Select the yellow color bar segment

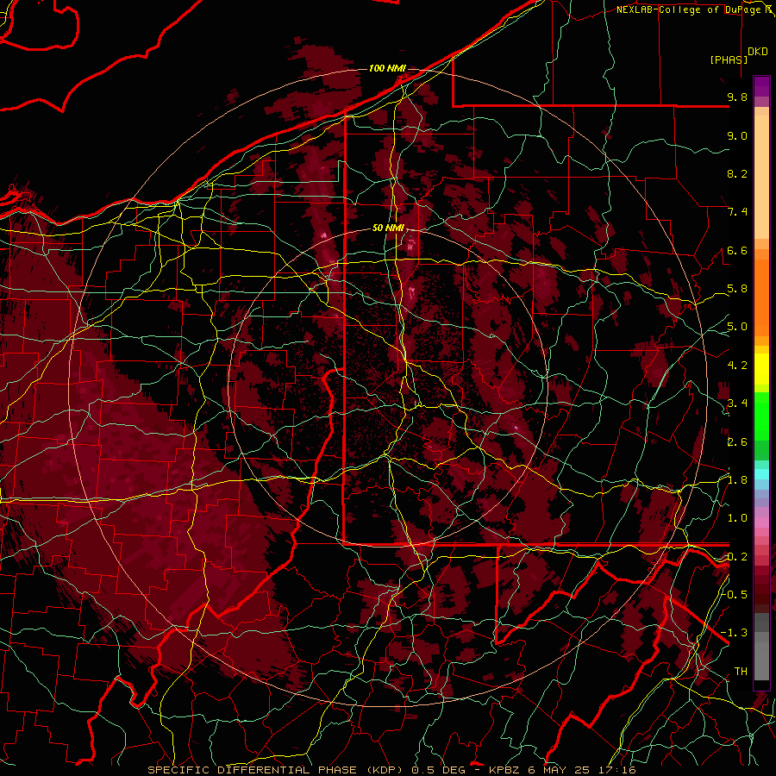[x=761, y=369]
